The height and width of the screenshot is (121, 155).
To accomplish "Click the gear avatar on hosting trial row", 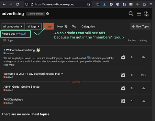I will [123, 75].
